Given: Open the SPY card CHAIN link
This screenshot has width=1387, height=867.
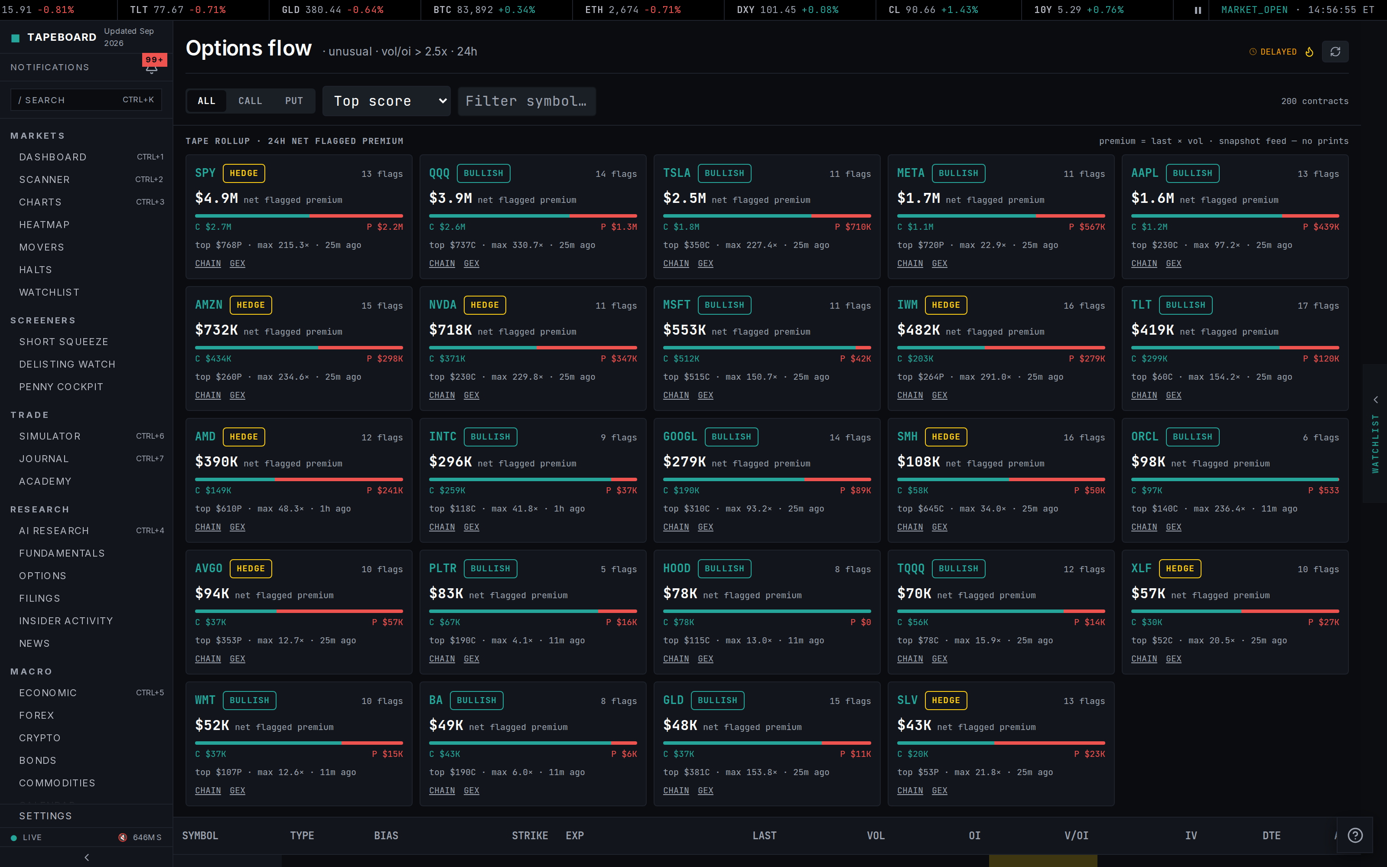Looking at the screenshot, I should (208, 263).
